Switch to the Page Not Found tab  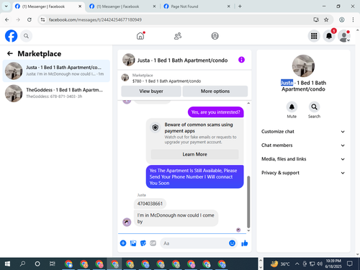(x=197, y=6)
